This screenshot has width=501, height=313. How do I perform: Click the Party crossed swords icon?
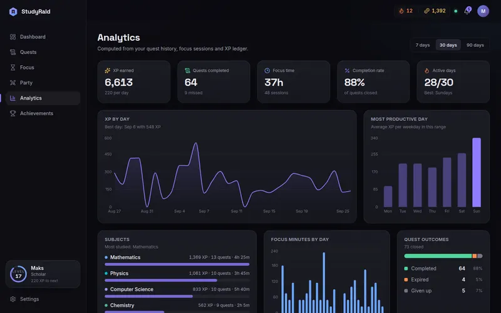pos(13,83)
